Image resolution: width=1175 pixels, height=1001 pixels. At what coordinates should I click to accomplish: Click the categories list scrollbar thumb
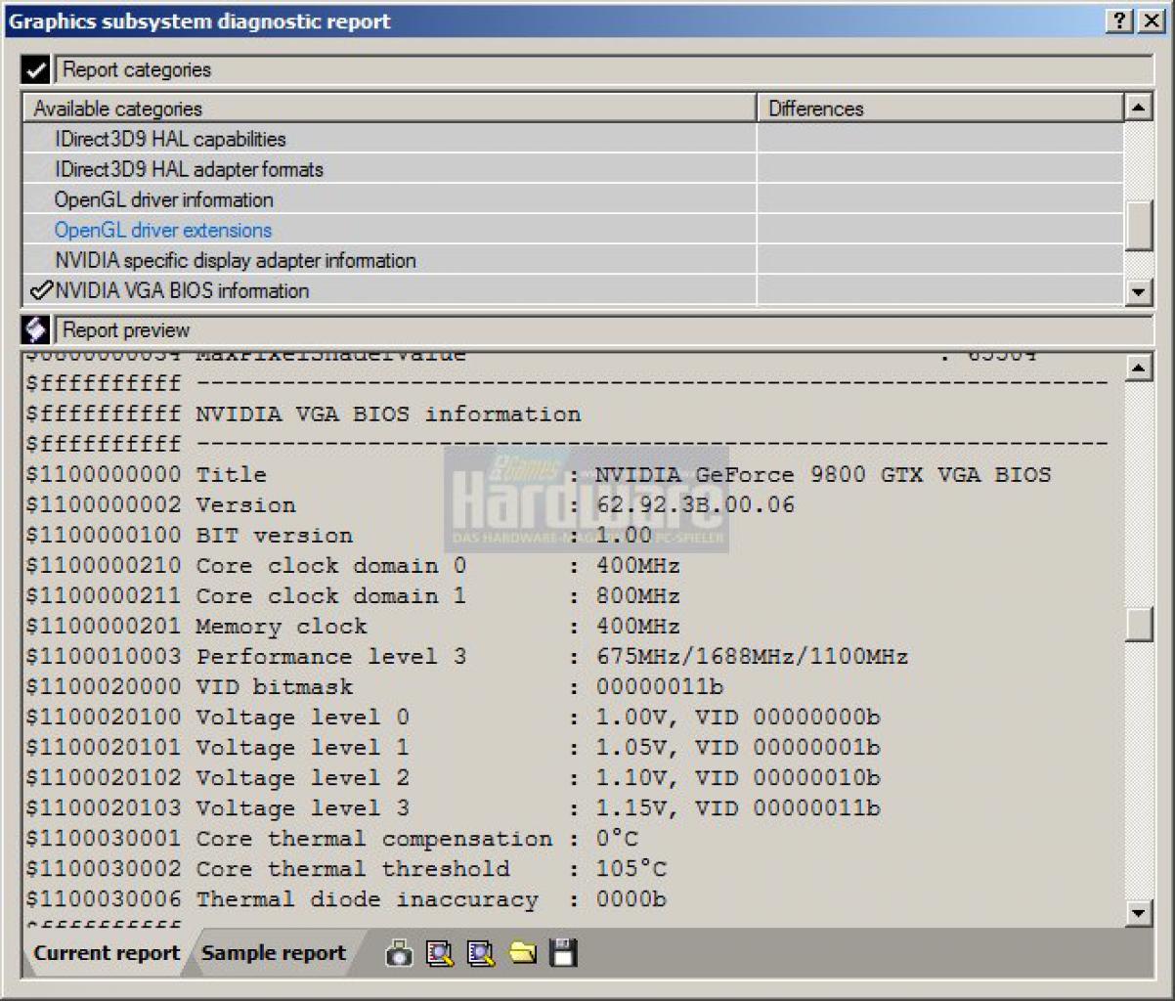pyautogui.click(x=1139, y=226)
